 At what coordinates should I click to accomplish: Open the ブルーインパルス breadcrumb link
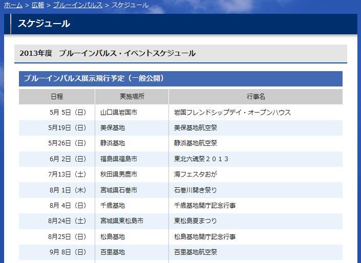pyautogui.click(x=78, y=5)
